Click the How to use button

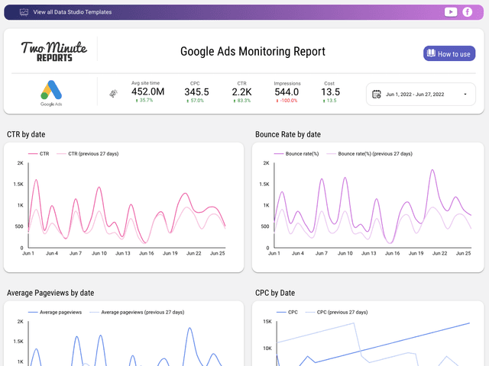[449, 53]
